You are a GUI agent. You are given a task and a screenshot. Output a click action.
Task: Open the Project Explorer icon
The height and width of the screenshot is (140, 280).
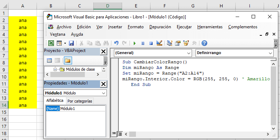pyautogui.click(x=170, y=43)
